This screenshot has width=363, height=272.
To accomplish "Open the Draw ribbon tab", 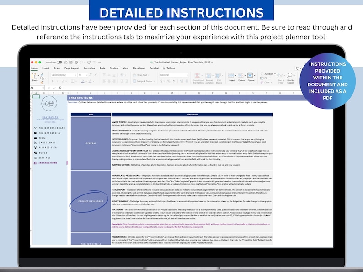I will point(57,68).
